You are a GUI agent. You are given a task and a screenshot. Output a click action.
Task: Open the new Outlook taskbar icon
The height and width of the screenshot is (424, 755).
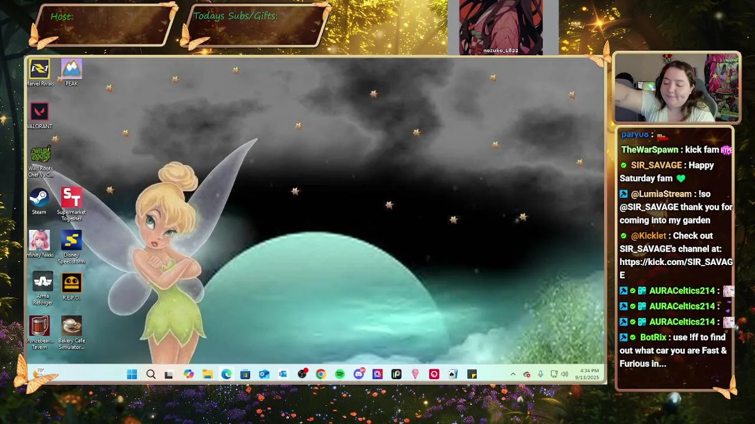coord(264,375)
